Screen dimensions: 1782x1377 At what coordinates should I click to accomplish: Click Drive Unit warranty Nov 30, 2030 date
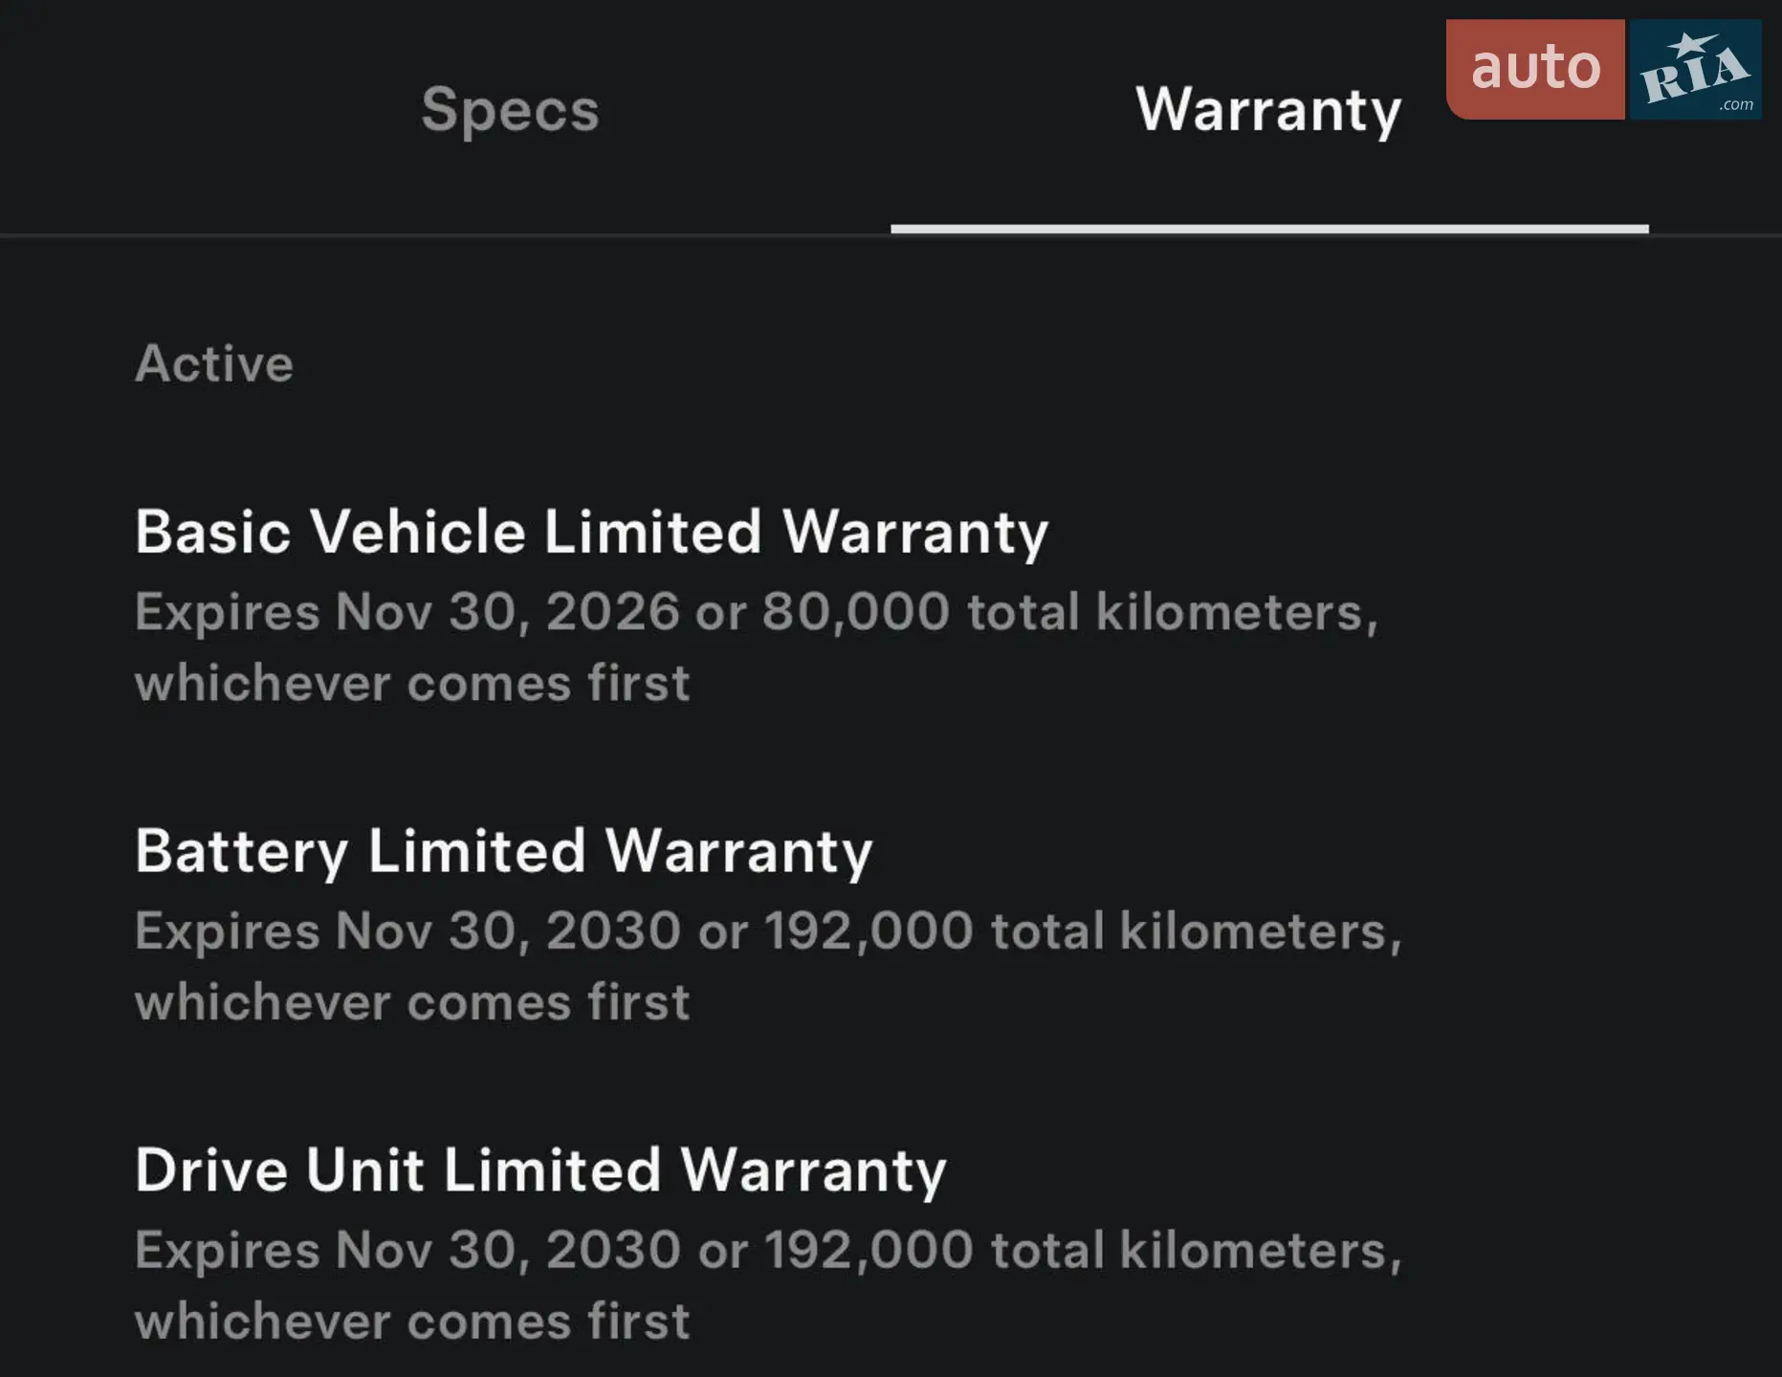[507, 1250]
